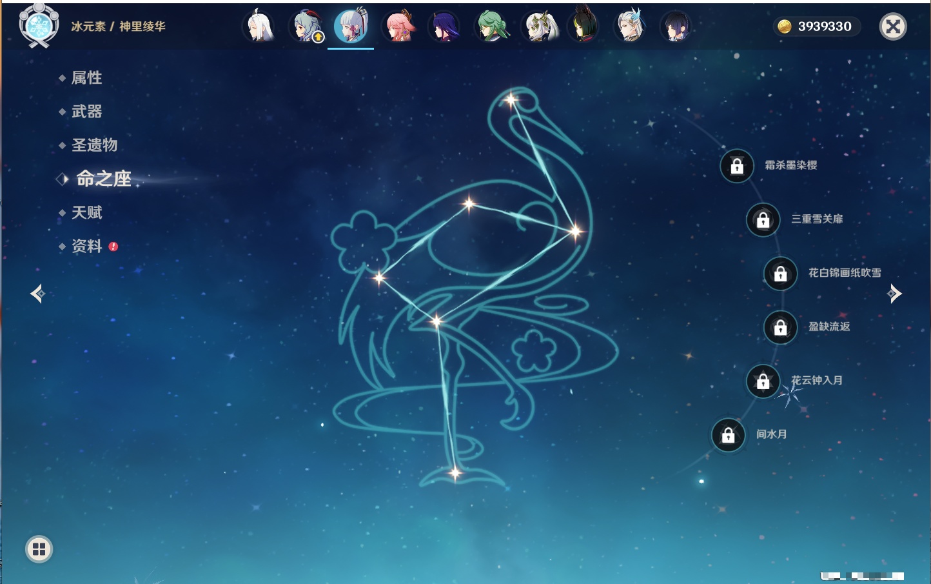The height and width of the screenshot is (584, 931).
Task: Open the locked constellation 花白锦画纸吹雪
Action: [781, 274]
